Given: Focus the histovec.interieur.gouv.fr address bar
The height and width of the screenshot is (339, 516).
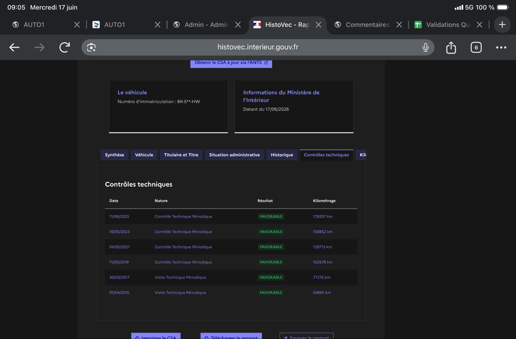Looking at the screenshot, I should click(257, 47).
